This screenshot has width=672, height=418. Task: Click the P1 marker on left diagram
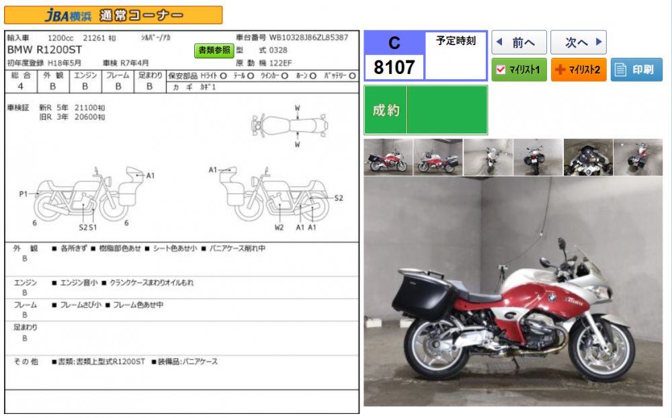[x=23, y=194]
